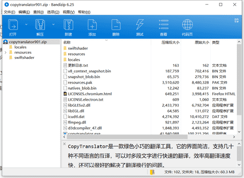Click the file list scroll up arrow
The height and width of the screenshot is (178, 244).
click(x=239, y=42)
